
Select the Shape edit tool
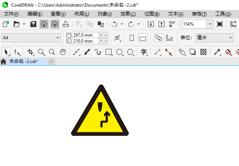[17, 52]
